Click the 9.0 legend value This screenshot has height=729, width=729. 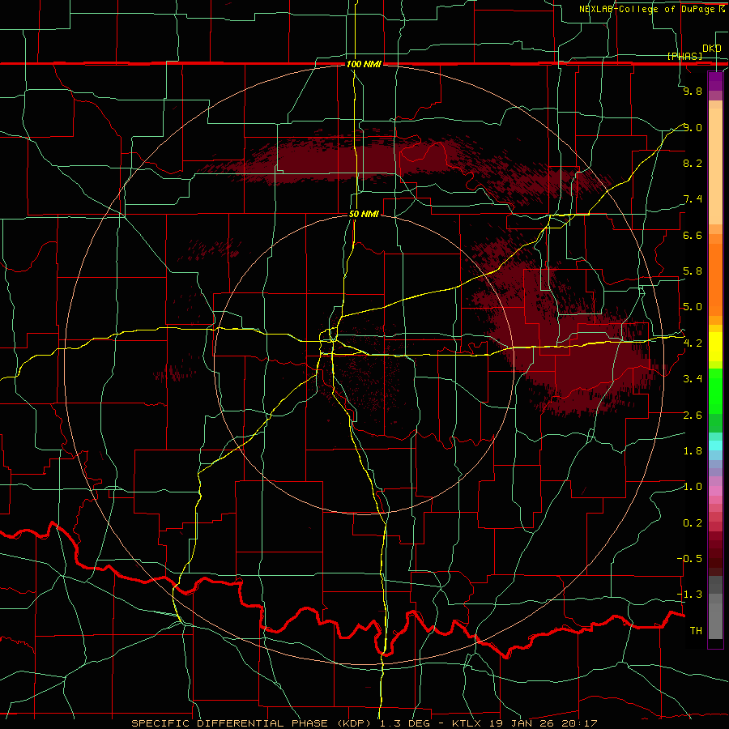[693, 127]
